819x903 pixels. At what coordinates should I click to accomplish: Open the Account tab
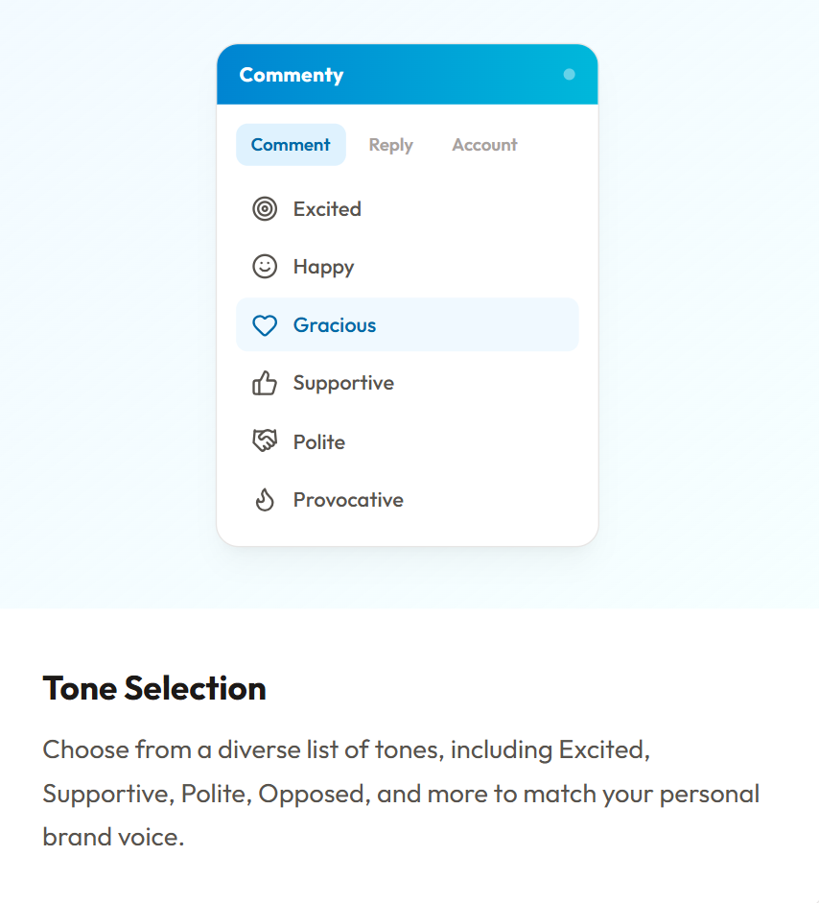(x=484, y=144)
